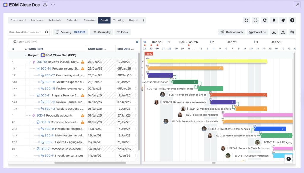Switch to the Timeline tab
Viewport: 304px width, 173px height.
click(x=89, y=20)
